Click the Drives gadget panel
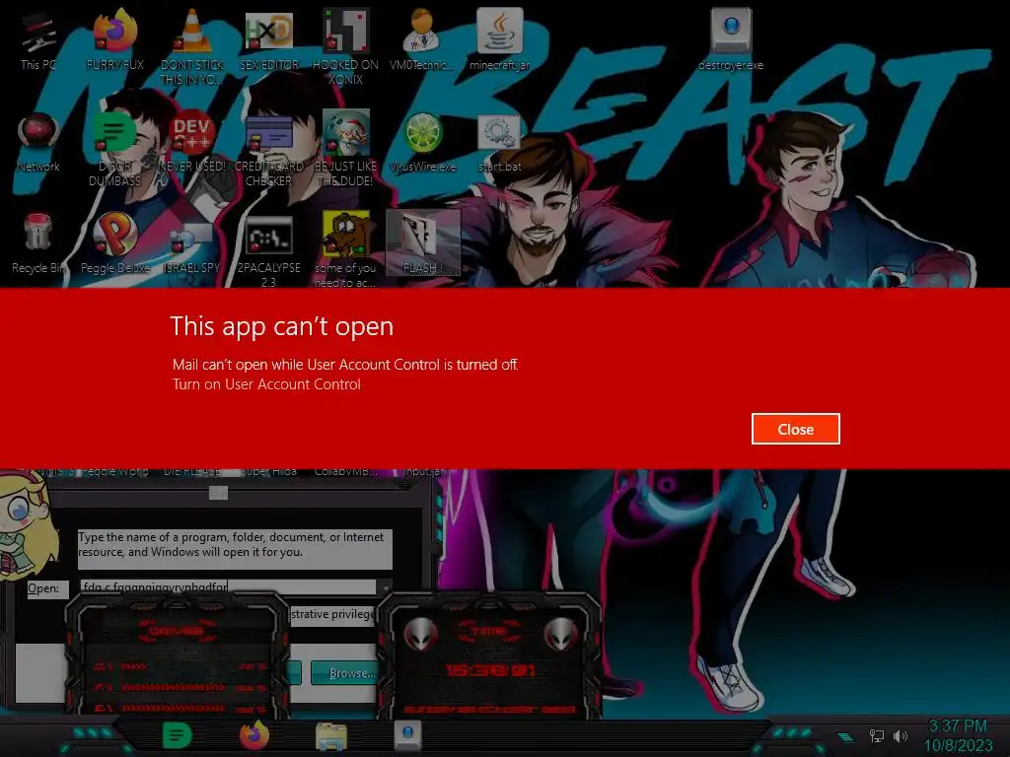The image size is (1010, 757). point(179,656)
